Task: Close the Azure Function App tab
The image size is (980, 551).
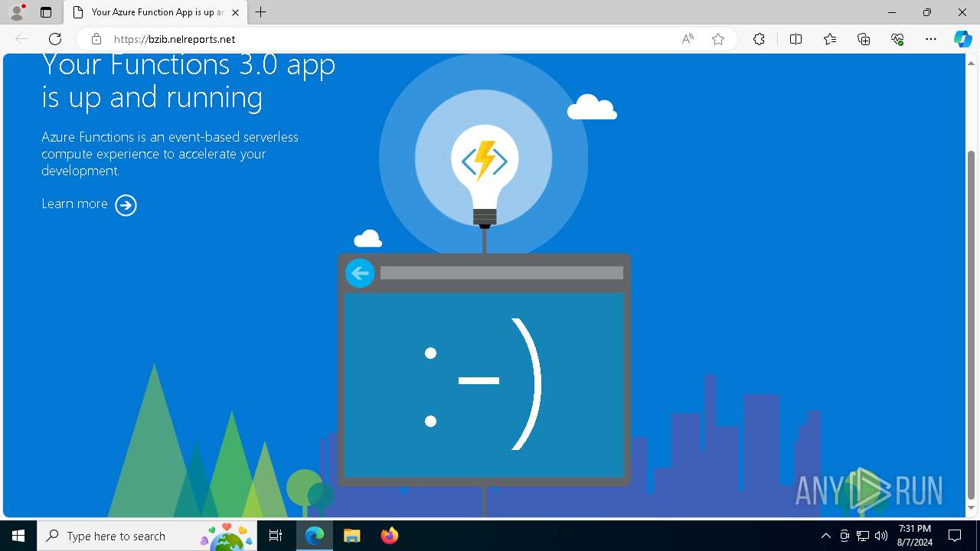Action: (x=236, y=12)
